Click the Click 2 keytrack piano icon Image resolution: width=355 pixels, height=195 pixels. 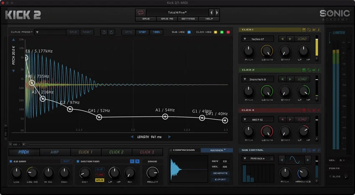[304, 70]
